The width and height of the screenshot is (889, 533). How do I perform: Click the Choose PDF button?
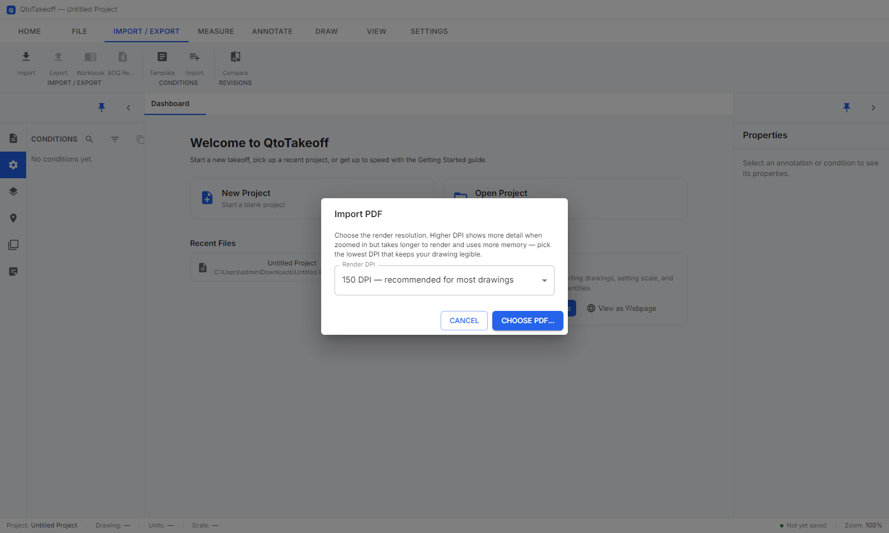[528, 321]
